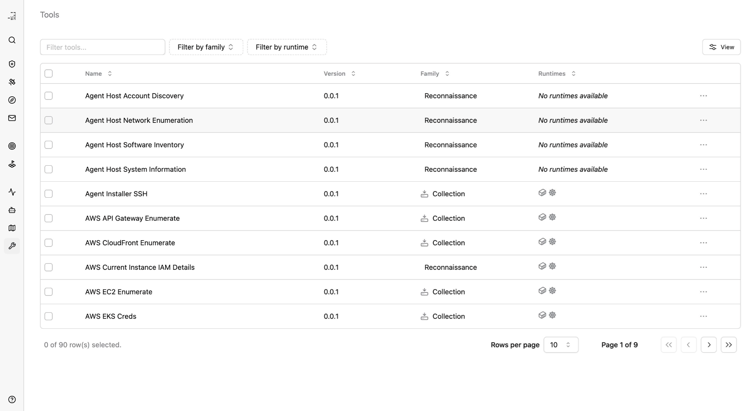
Task: Open the Filter by family dropdown
Action: [206, 47]
